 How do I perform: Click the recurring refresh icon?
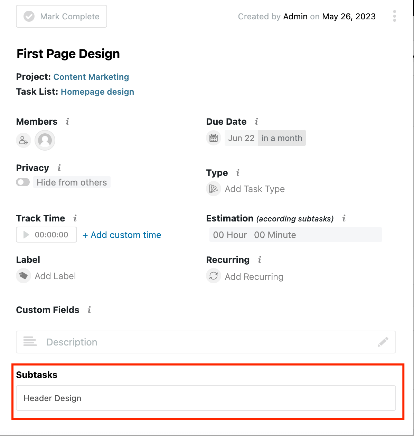(x=214, y=276)
